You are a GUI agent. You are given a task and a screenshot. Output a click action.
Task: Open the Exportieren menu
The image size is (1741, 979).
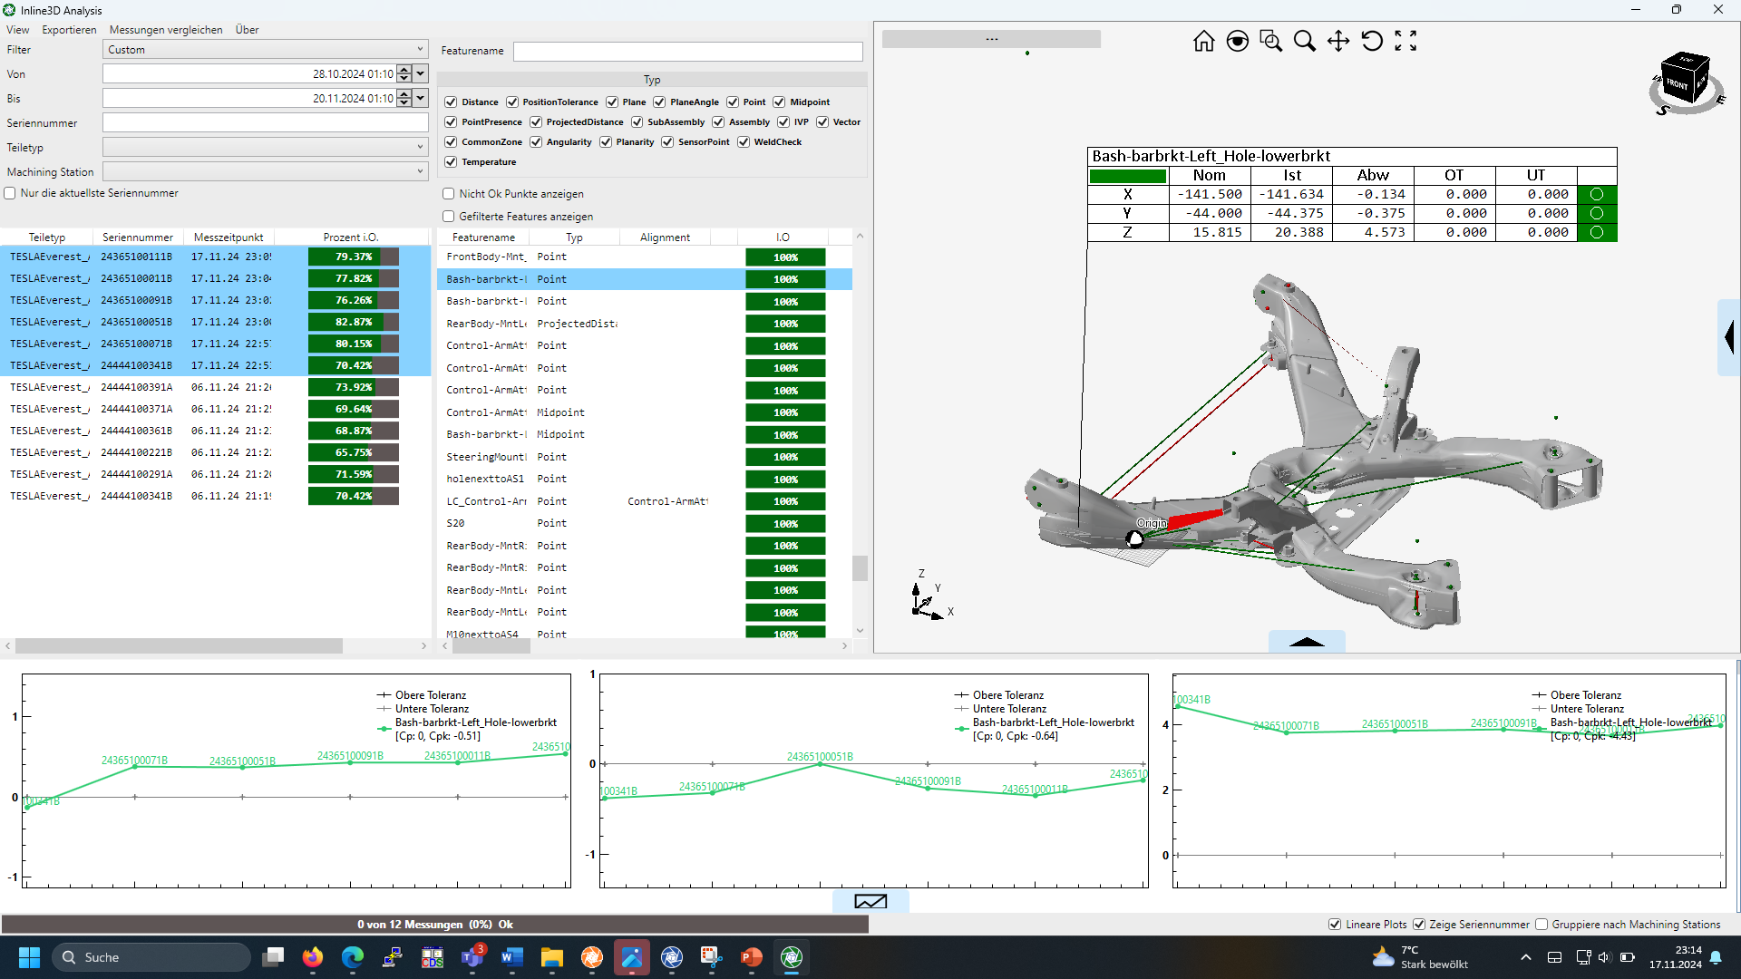point(69,30)
